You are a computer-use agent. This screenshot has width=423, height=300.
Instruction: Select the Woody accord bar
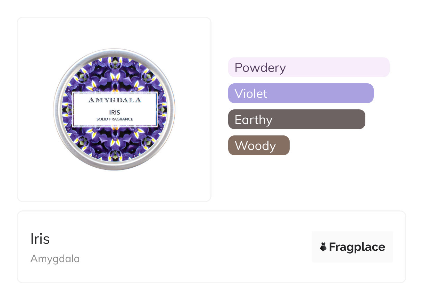click(x=259, y=145)
